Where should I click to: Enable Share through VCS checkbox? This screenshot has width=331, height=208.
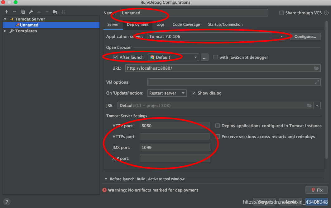point(281,13)
